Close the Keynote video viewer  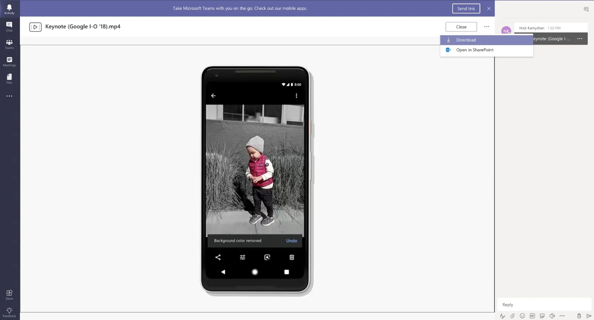[461, 27]
